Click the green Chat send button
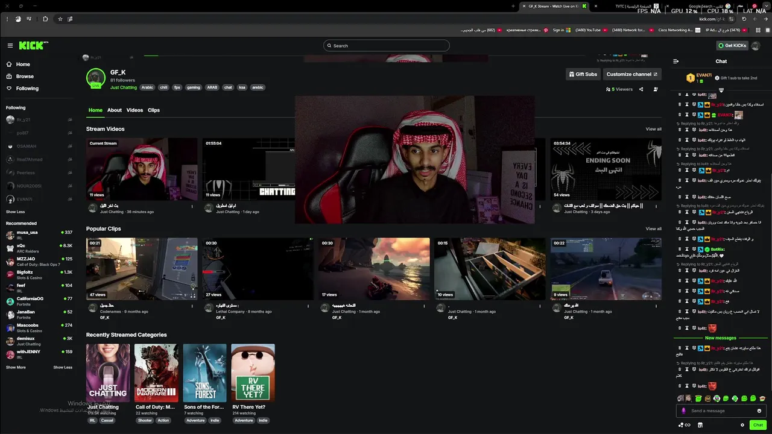772x434 pixels. pyautogui.click(x=758, y=425)
